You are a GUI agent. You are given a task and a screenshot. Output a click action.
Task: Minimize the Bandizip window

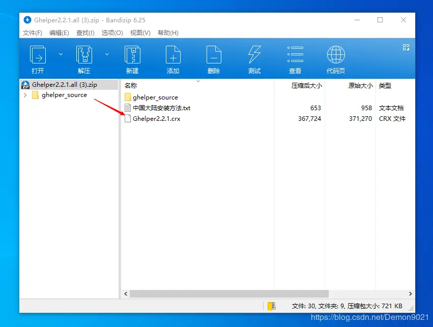pyautogui.click(x=357, y=20)
